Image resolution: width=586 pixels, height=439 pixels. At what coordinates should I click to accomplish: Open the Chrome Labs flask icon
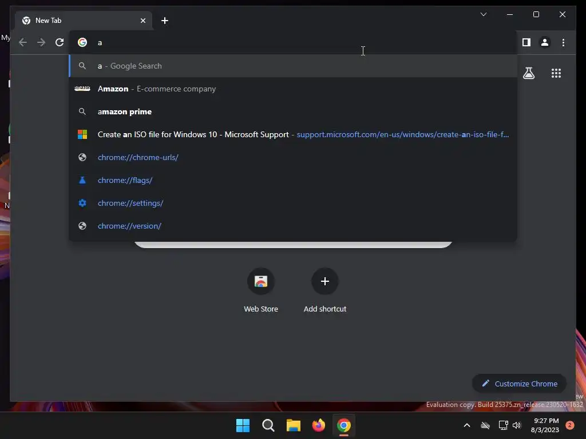click(528, 73)
